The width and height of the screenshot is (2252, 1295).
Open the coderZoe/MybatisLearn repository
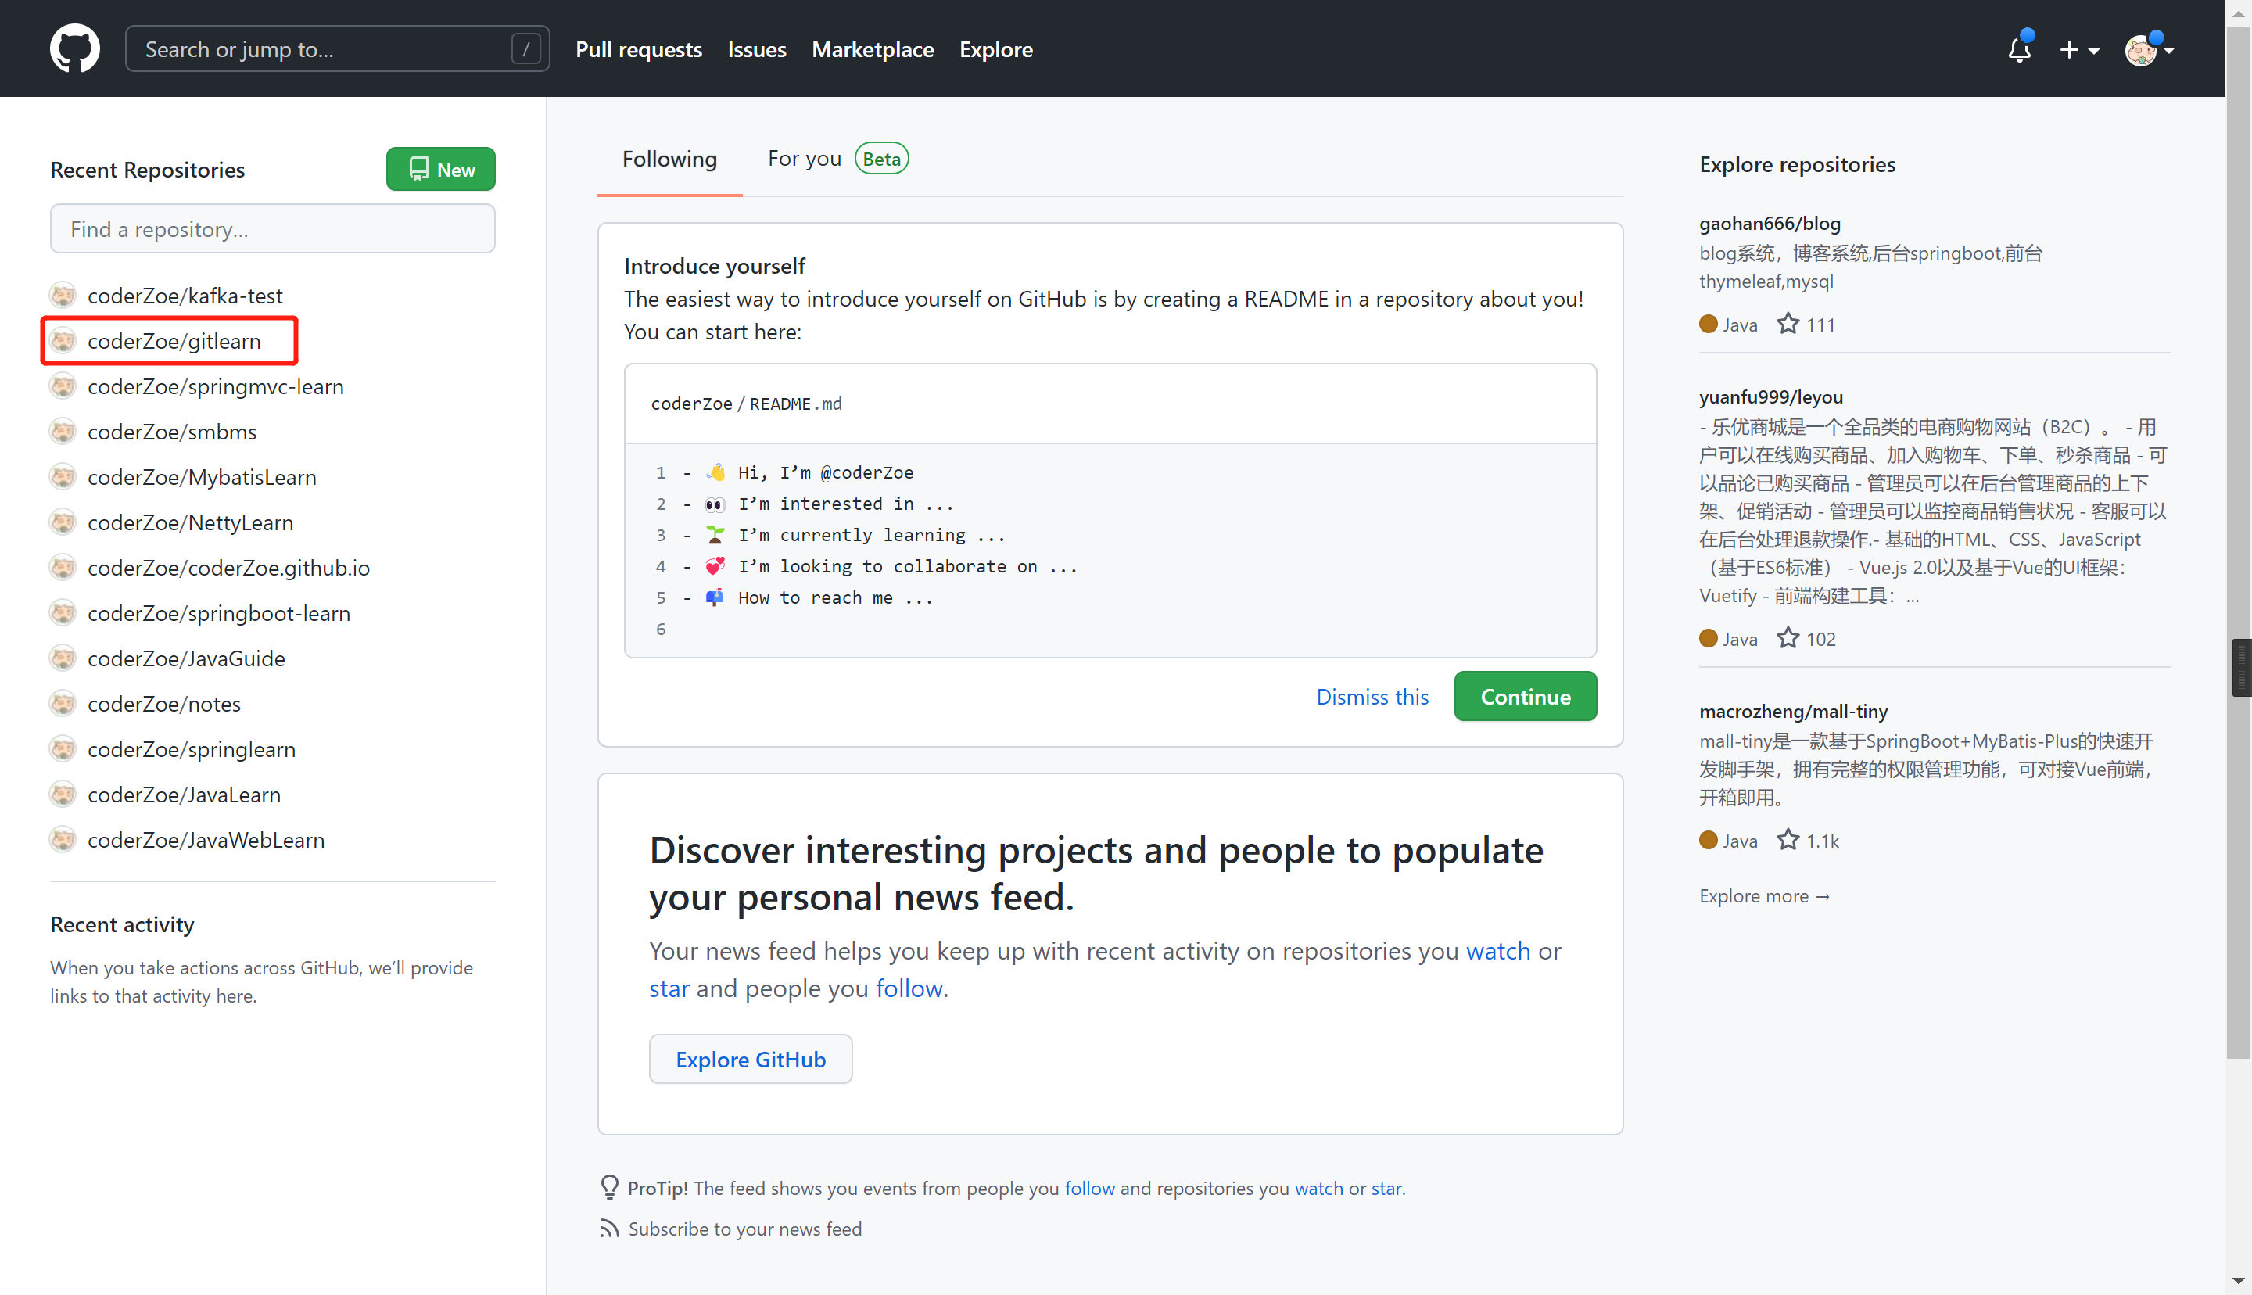tap(202, 477)
